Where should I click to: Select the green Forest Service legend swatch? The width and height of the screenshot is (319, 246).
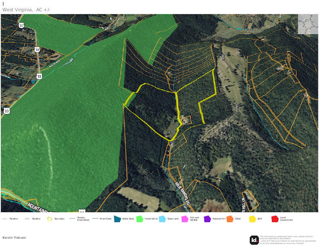[x=140, y=219]
